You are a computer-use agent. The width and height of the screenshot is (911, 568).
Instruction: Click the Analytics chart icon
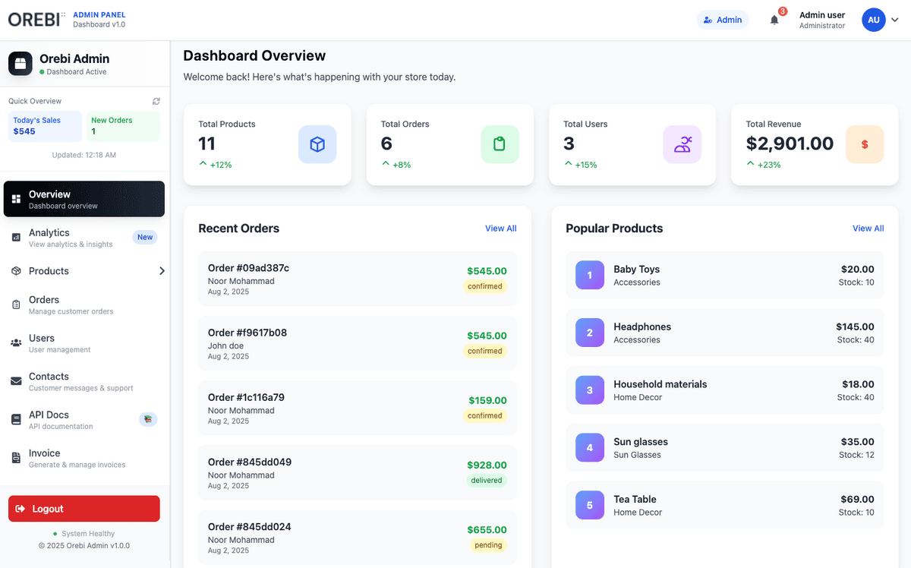16,238
